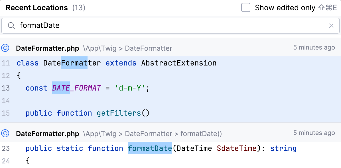The height and width of the screenshot is (168, 341).
Task: Click the search magnifier icon
Action: pos(11,26)
